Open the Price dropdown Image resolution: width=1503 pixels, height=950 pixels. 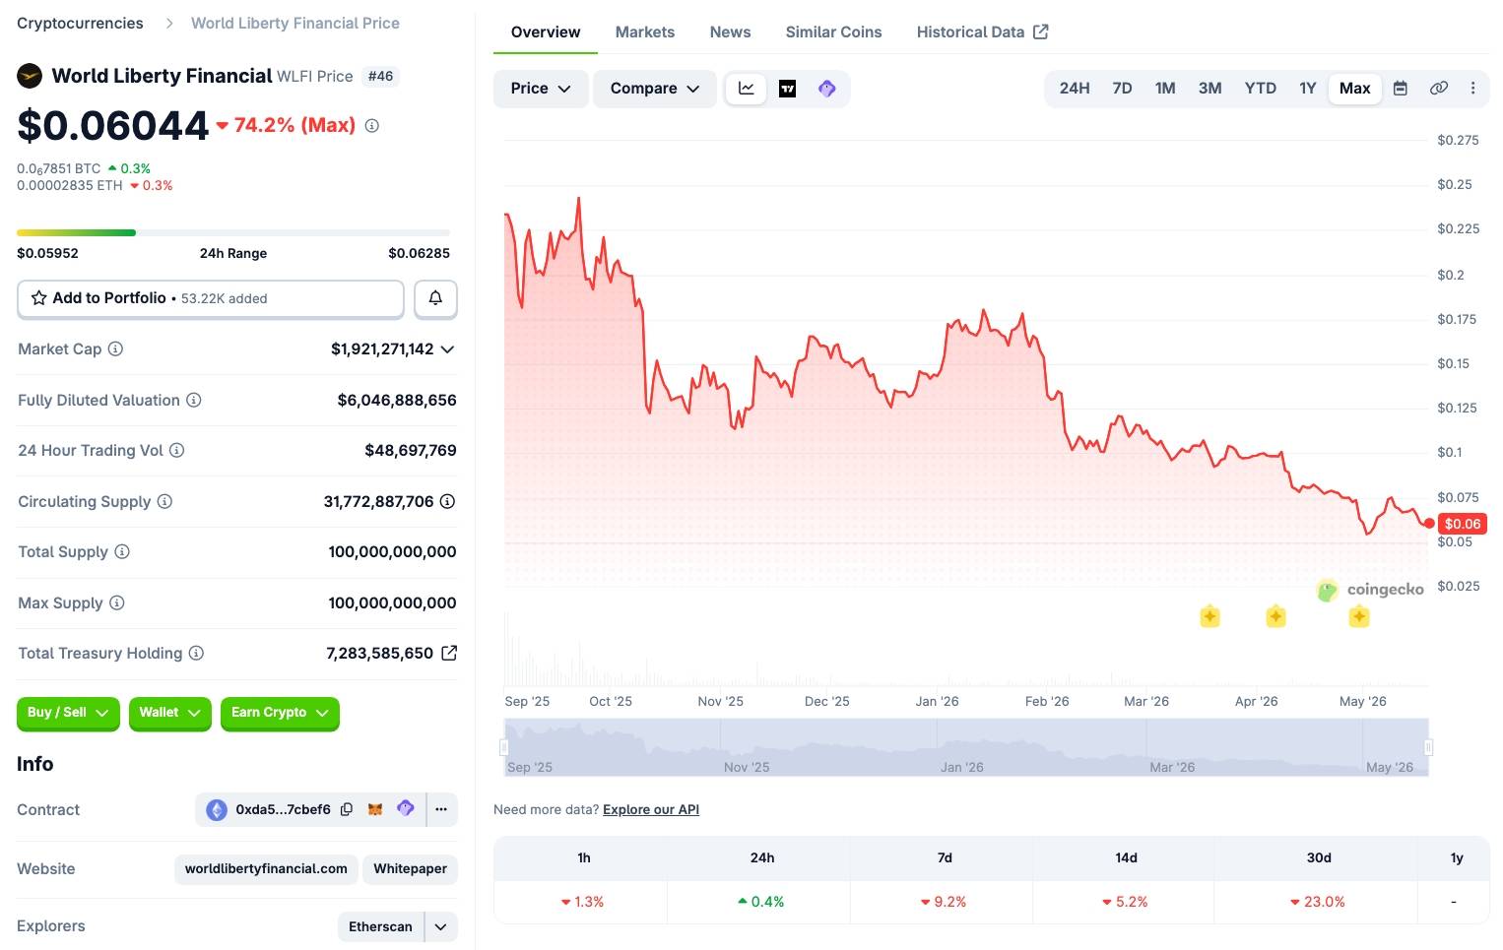click(541, 89)
